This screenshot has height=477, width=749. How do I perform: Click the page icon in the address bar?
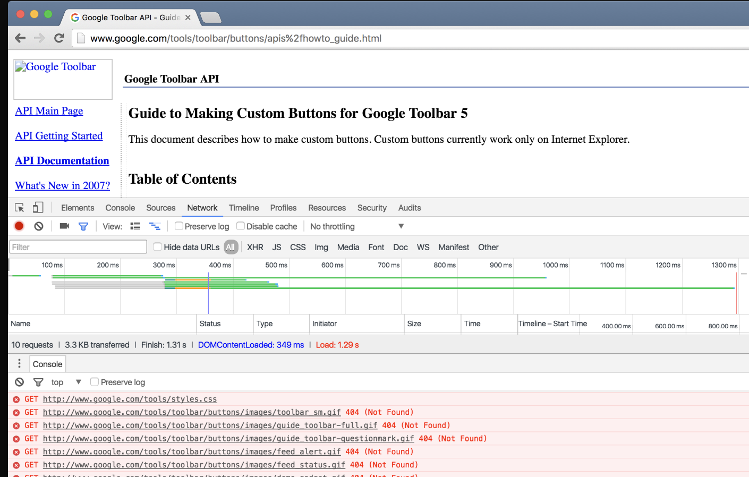(81, 38)
